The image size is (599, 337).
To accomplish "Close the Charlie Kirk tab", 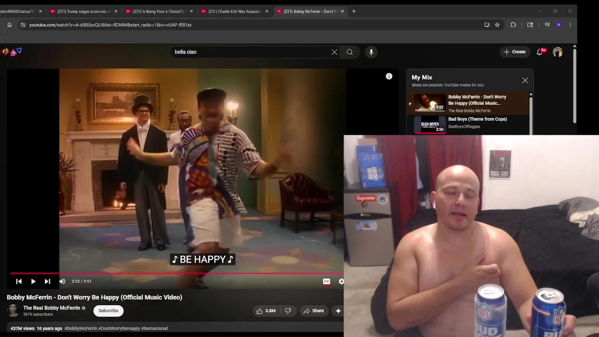I will [x=267, y=11].
